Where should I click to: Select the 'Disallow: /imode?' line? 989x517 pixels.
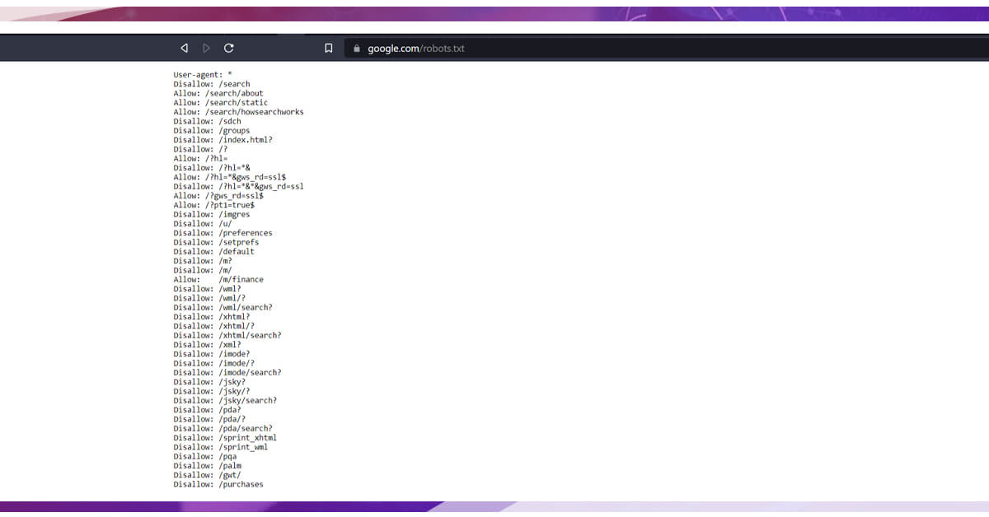(x=212, y=354)
